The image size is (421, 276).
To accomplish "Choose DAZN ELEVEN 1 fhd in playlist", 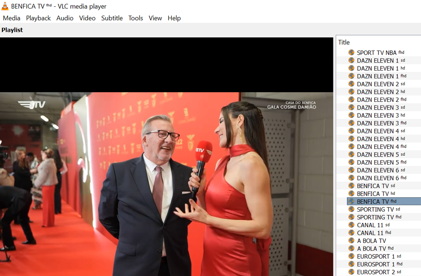I will click(381, 76).
